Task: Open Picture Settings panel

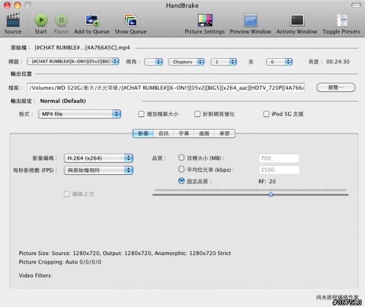Action: [205, 21]
